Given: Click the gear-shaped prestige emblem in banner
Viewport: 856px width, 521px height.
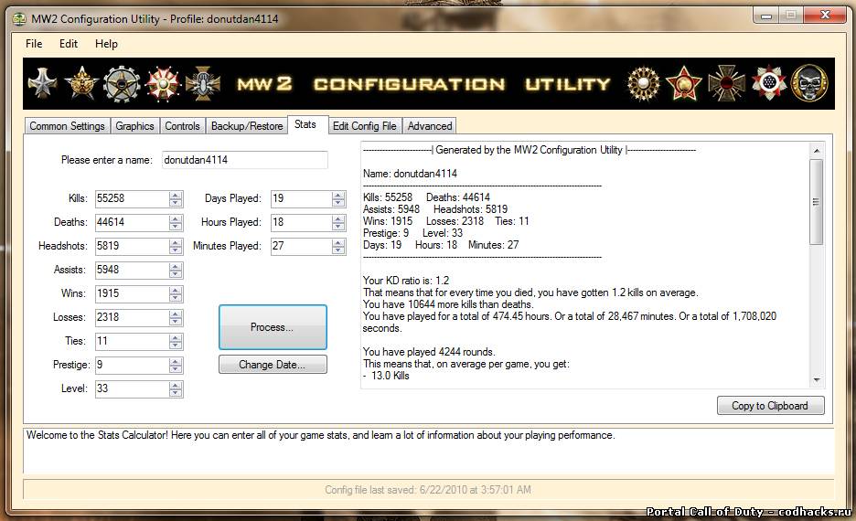Looking at the screenshot, I should (122, 83).
